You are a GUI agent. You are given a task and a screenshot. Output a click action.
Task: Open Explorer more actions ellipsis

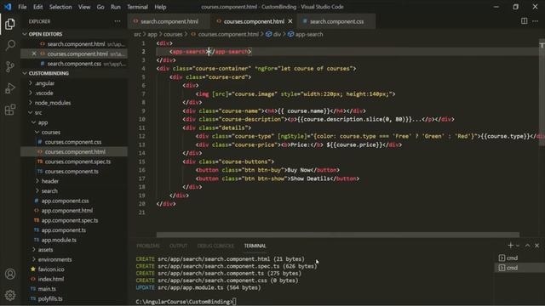[118, 21]
